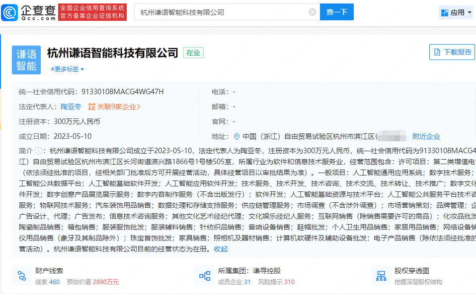Click the 所属集团 network icon
The width and height of the screenshot is (476, 294).
[x=204, y=276]
